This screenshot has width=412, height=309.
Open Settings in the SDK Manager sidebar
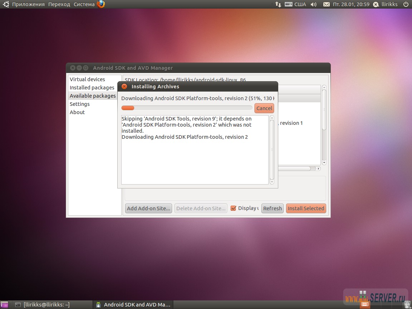click(79, 104)
